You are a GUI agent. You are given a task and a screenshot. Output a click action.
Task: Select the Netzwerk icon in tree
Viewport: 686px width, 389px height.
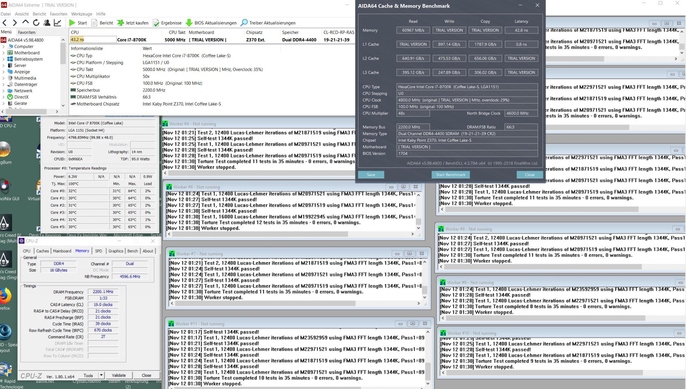tap(10, 91)
